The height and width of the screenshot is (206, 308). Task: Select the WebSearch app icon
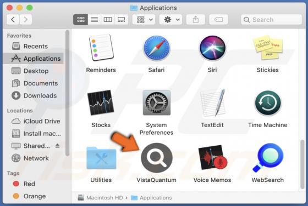pyautogui.click(x=268, y=157)
